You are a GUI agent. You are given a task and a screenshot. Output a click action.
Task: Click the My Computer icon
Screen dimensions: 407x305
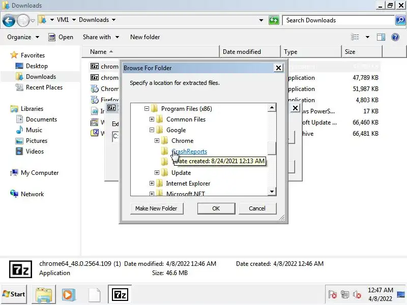[14, 172]
